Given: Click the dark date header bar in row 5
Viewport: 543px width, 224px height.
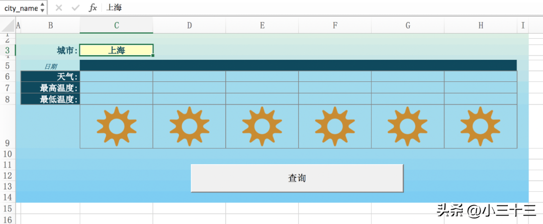Looking at the screenshot, I should coord(298,65).
